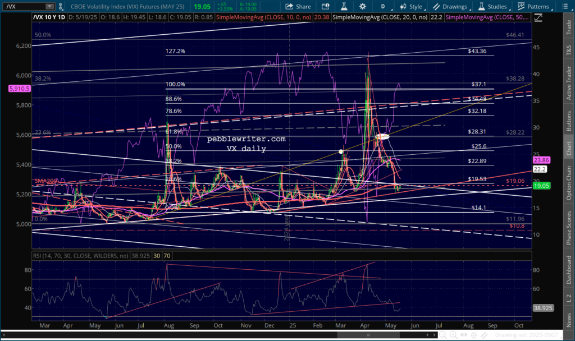
Task: Click the price axis scale icon
Action: tap(539, 17)
